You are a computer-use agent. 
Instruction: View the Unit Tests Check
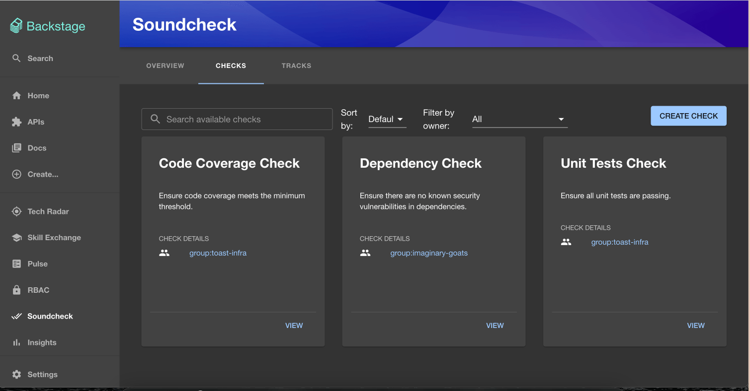[696, 326]
